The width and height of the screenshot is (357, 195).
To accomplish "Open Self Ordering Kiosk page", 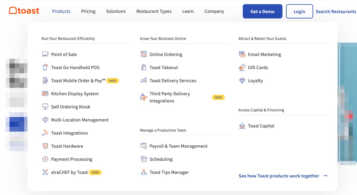I will coord(71,107).
